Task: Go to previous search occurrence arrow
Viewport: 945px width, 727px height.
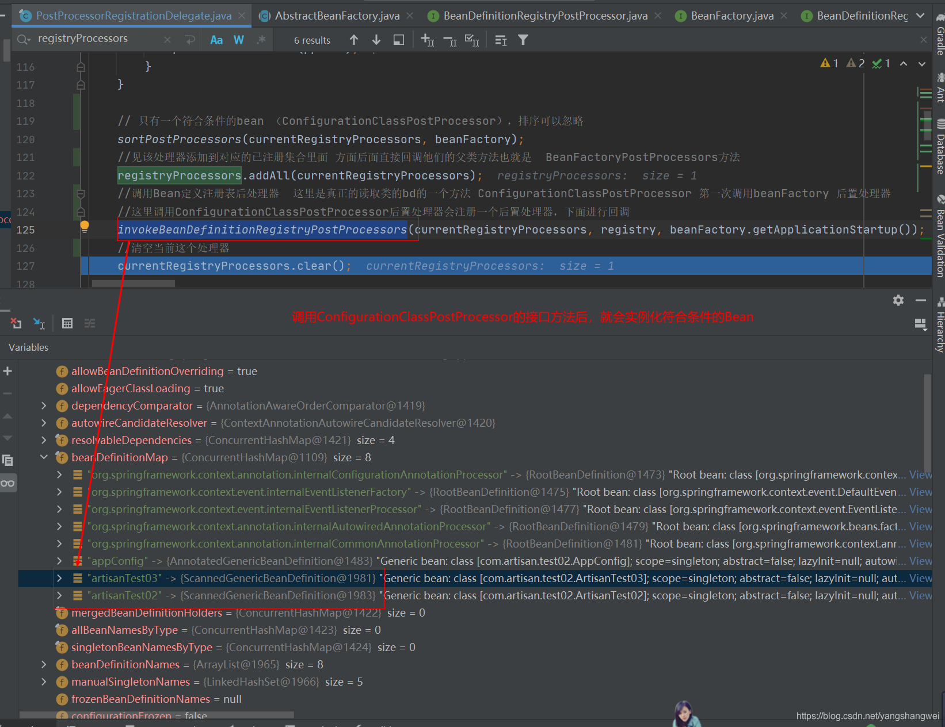Action: point(354,40)
